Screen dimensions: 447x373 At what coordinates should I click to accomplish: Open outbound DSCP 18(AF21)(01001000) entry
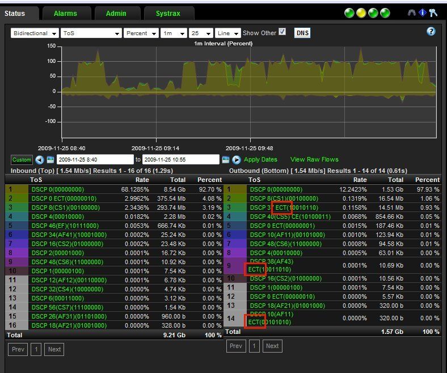click(x=288, y=306)
